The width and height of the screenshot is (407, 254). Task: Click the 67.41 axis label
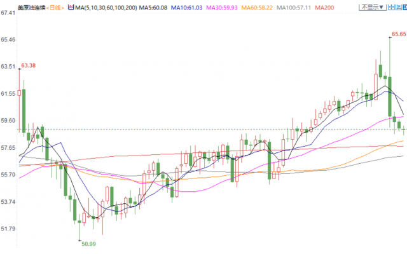tap(8, 13)
